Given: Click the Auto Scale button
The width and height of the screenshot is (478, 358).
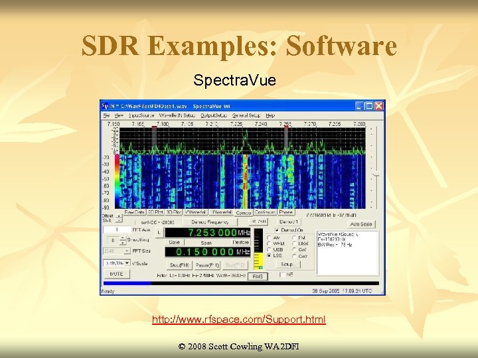Looking at the screenshot, I should click(x=361, y=224).
